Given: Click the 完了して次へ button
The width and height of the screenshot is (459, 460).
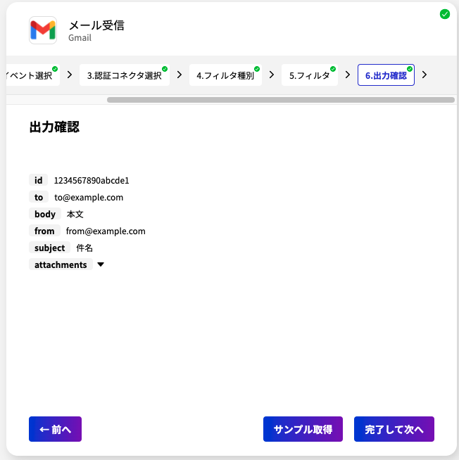Looking at the screenshot, I should point(394,429).
